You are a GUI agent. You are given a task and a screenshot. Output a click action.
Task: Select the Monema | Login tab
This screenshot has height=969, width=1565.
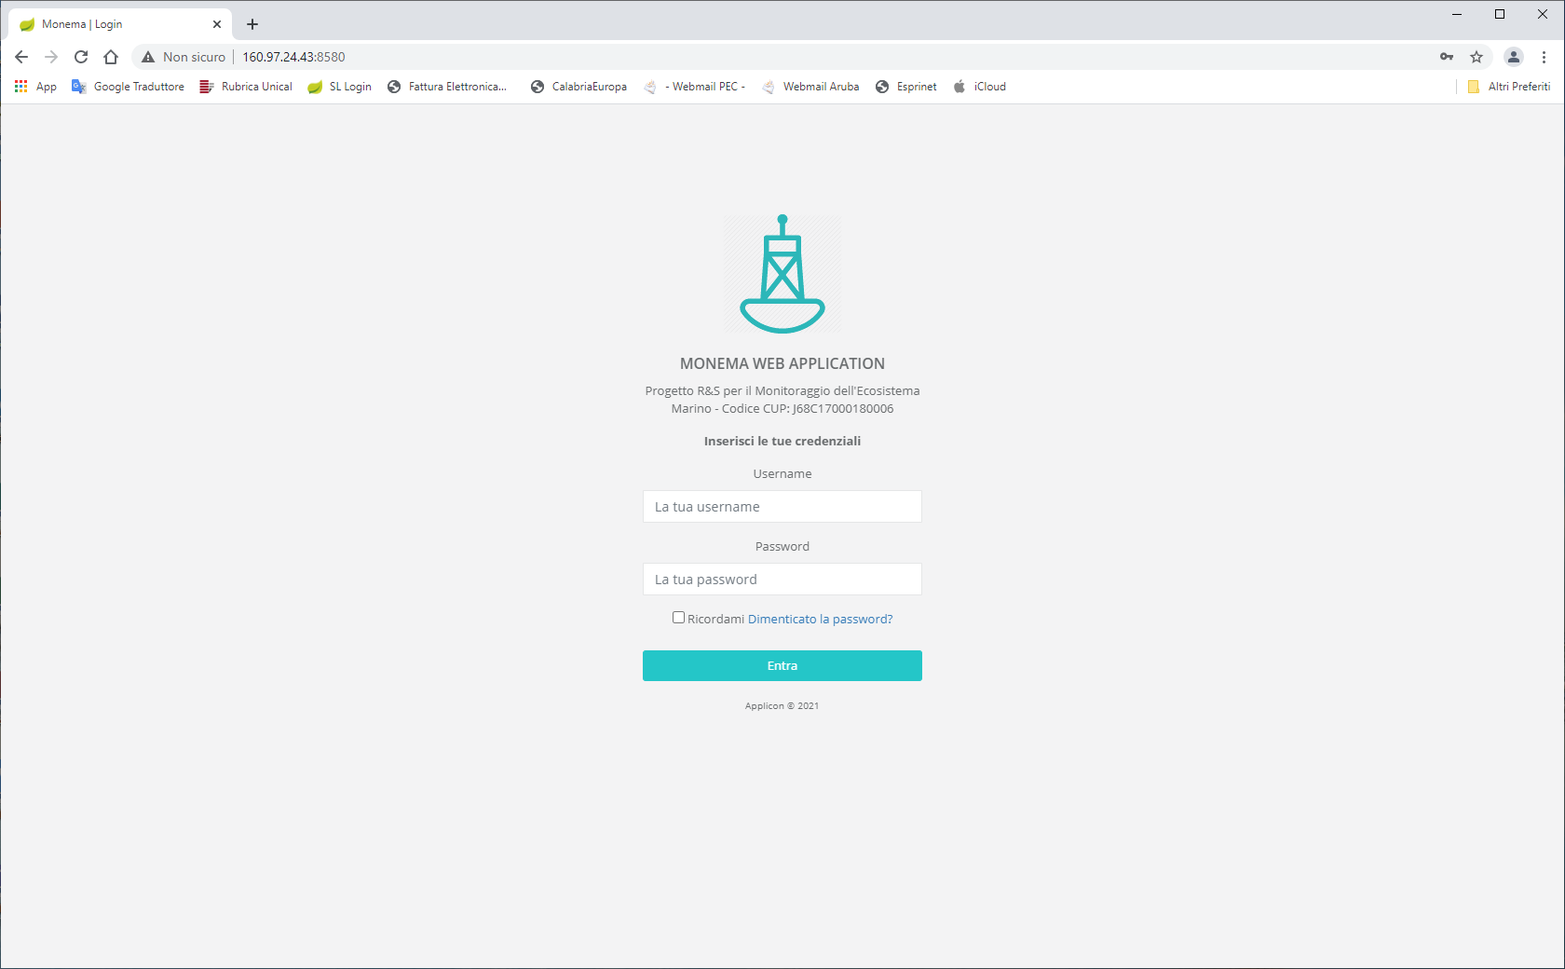(x=112, y=24)
